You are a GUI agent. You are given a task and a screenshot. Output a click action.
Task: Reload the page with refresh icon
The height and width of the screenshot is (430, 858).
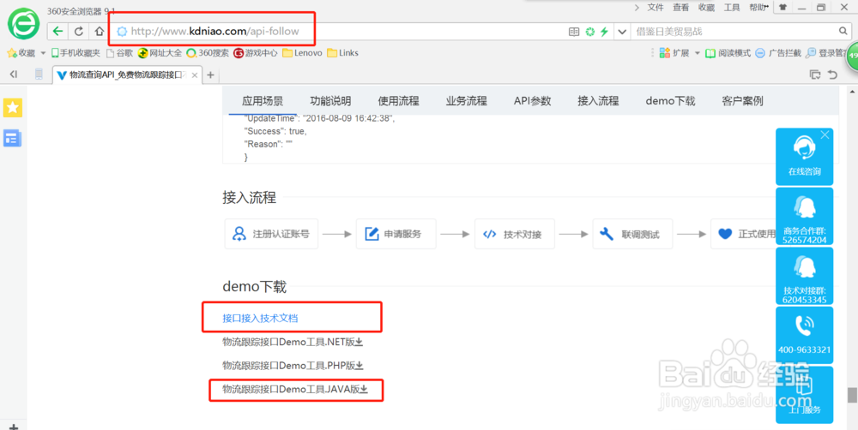[79, 31]
